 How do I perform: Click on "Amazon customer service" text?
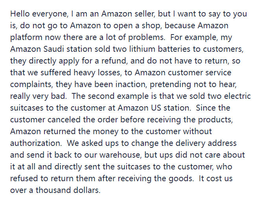pos(183,73)
